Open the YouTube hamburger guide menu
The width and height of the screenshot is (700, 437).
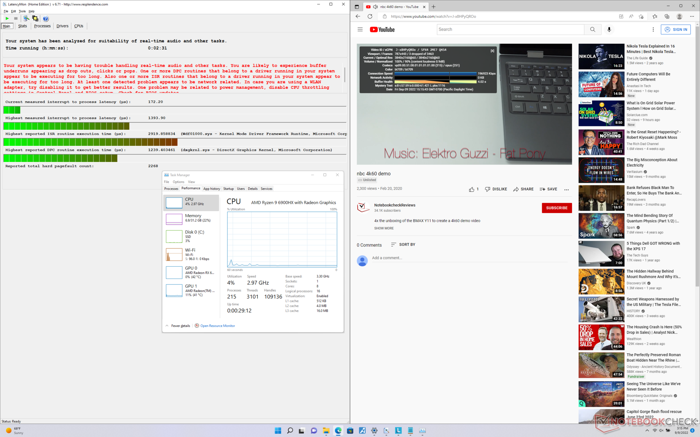[360, 29]
